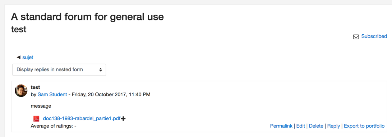Open the post Permalink

coord(281,126)
